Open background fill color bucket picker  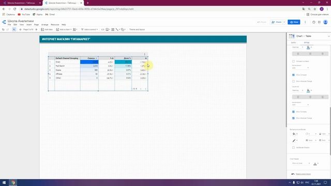pos(295,134)
